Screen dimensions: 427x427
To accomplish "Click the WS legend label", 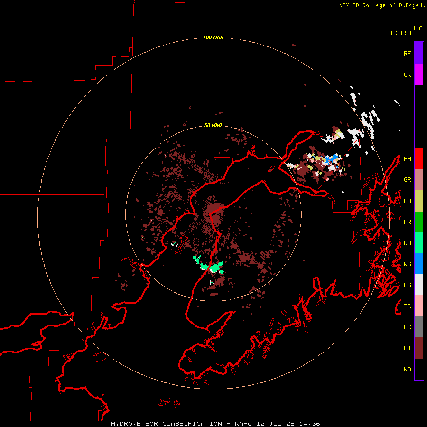I will (407, 264).
